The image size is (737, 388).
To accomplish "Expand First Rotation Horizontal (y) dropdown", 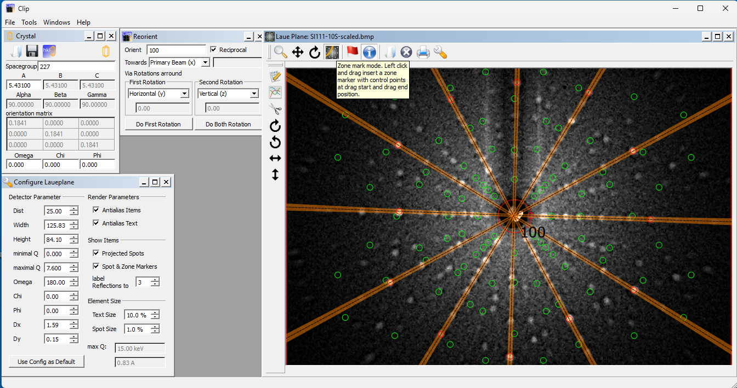I will (x=184, y=94).
